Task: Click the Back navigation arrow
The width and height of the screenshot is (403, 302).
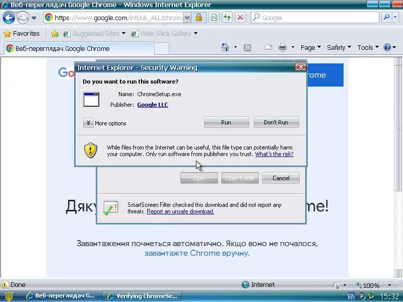Action: (x=9, y=18)
